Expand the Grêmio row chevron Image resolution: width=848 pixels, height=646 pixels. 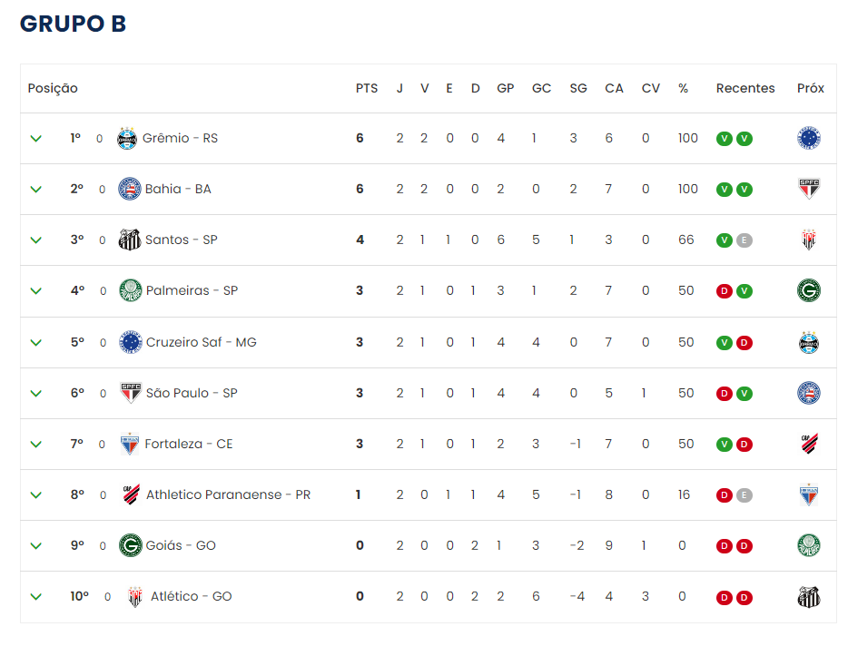point(36,139)
